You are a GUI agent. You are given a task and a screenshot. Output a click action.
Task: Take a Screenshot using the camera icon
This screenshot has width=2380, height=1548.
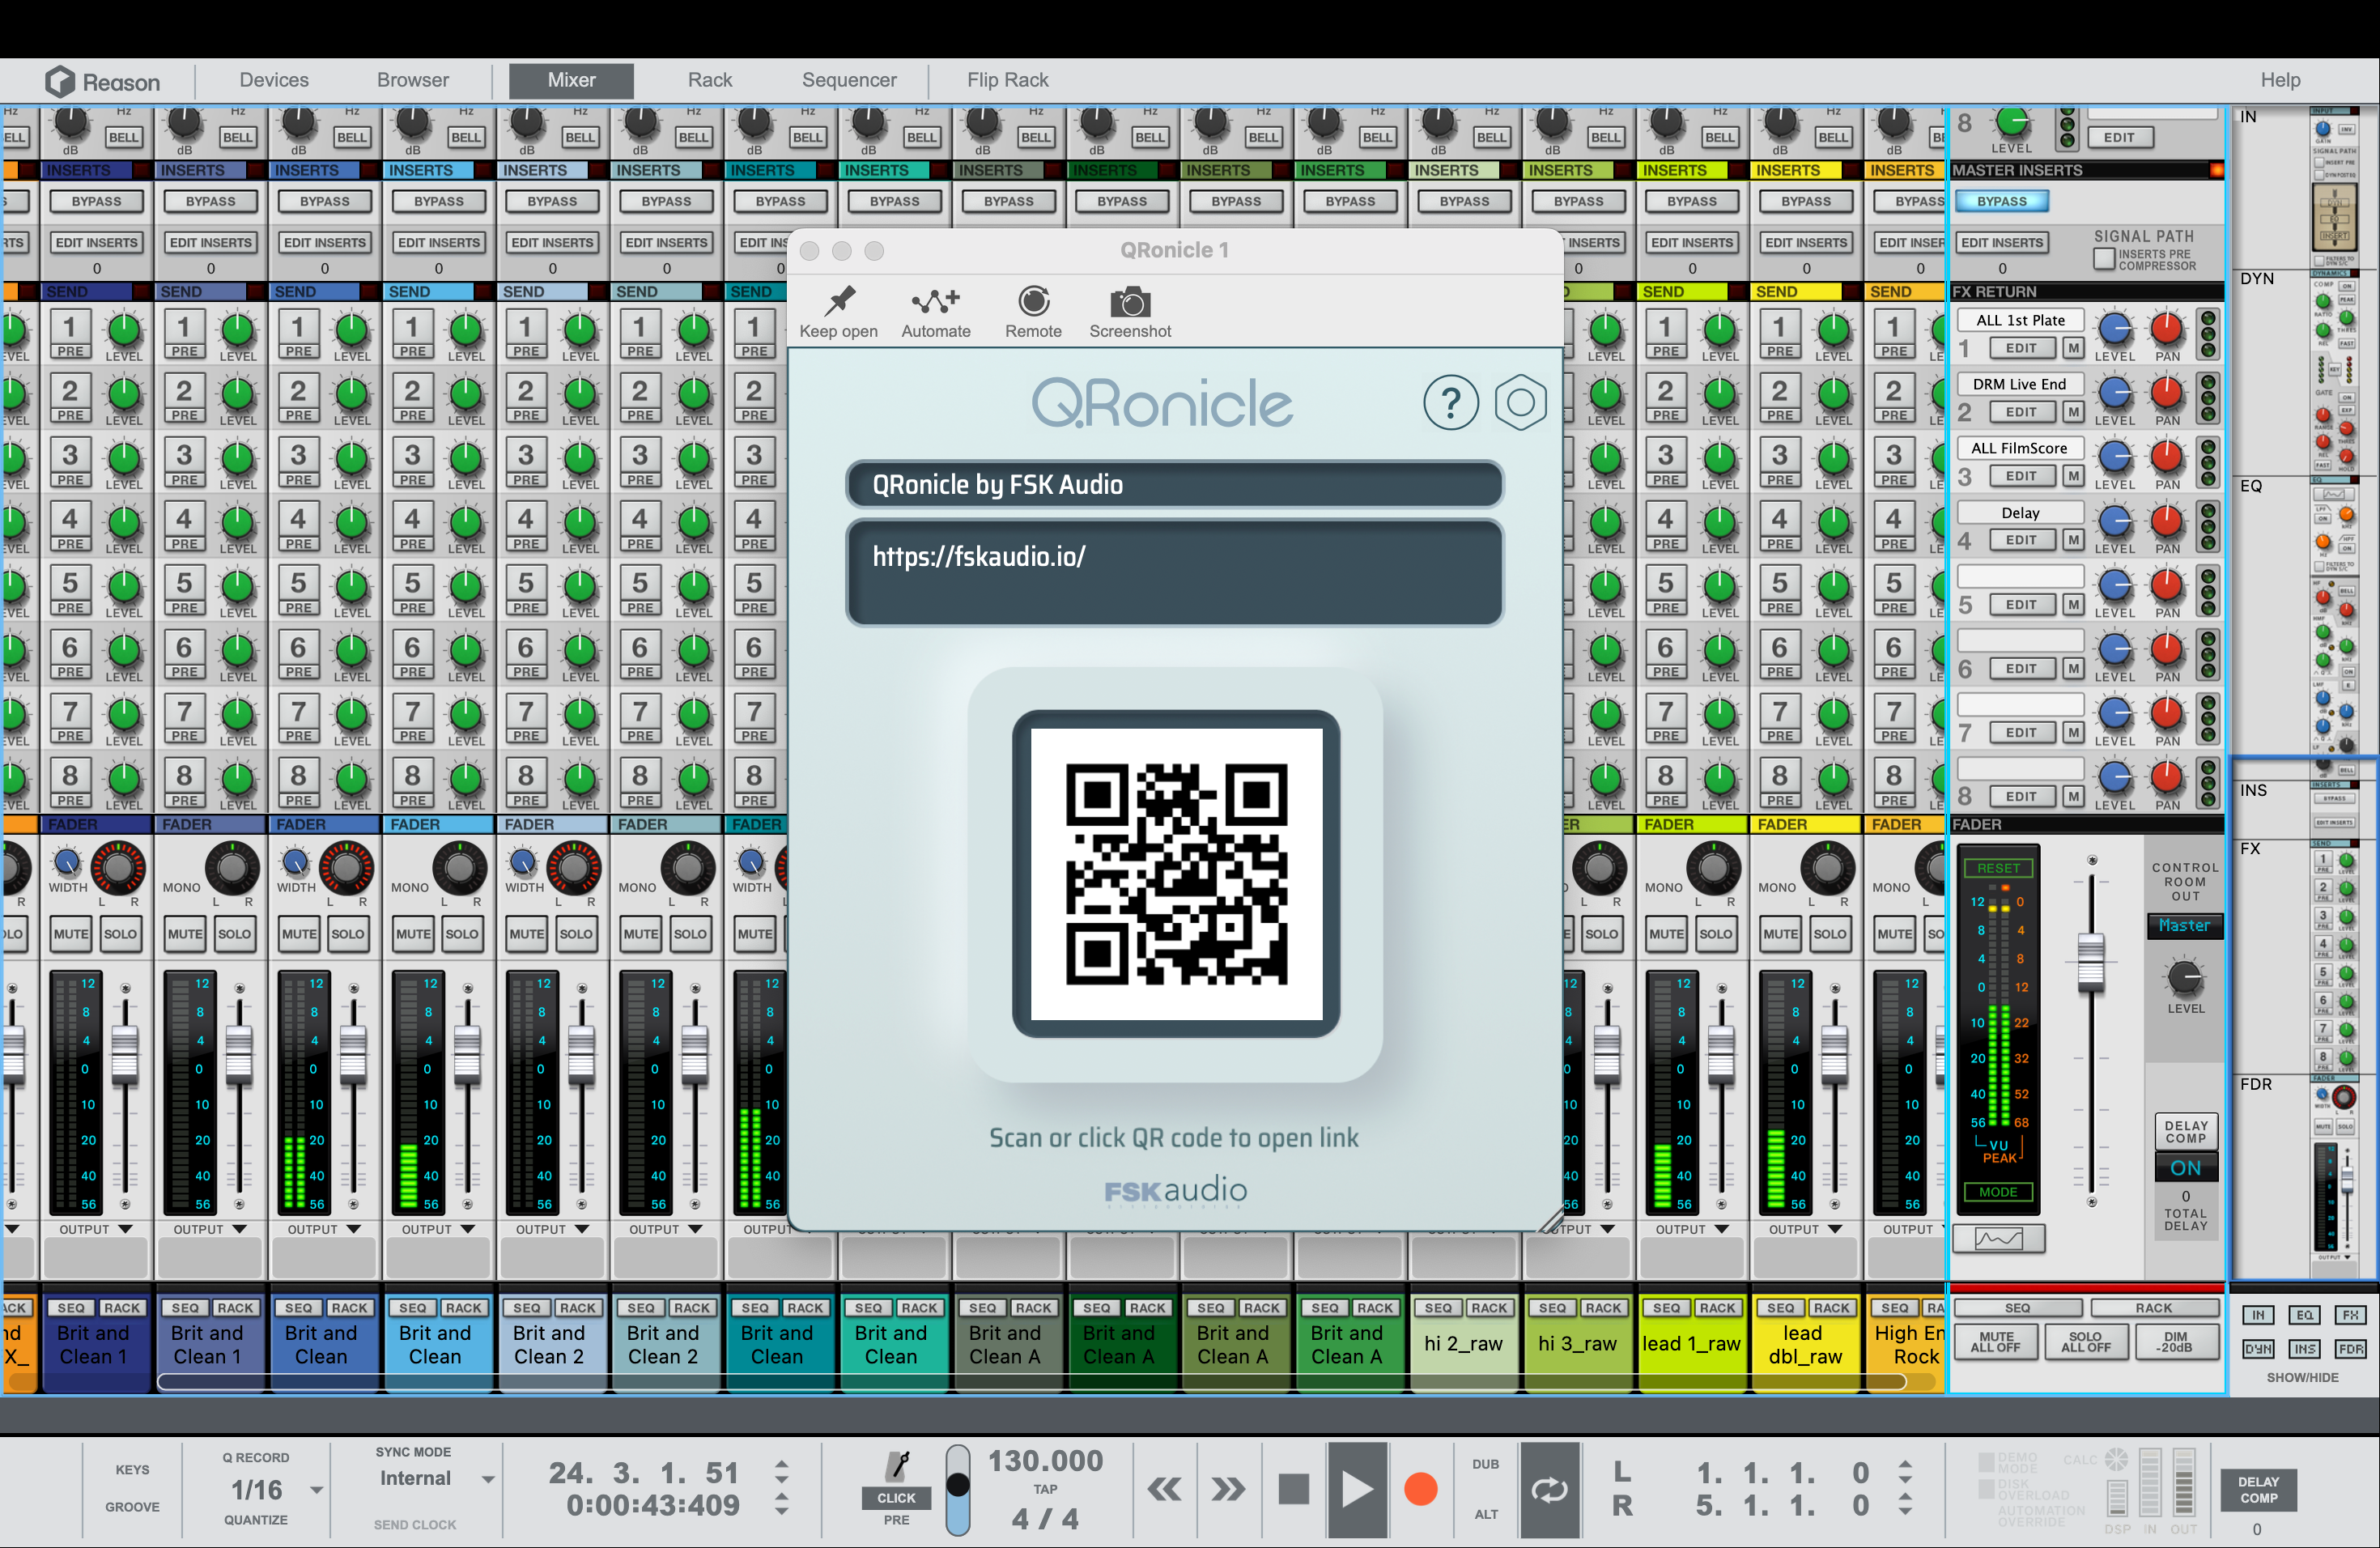click(1130, 301)
